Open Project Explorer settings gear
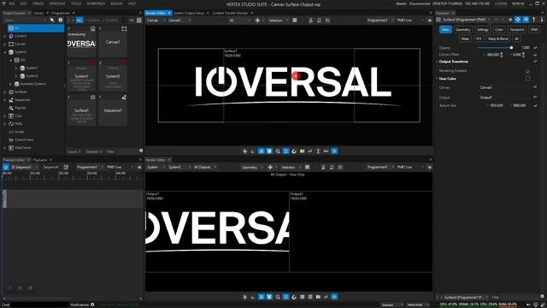This screenshot has height=308, width=547. [61, 21]
